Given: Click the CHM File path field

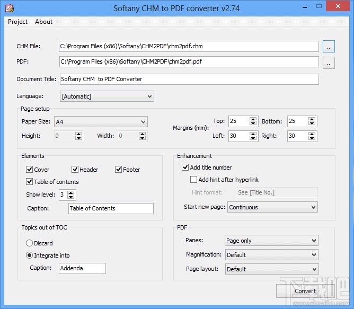Looking at the screenshot, I should click(189, 46).
